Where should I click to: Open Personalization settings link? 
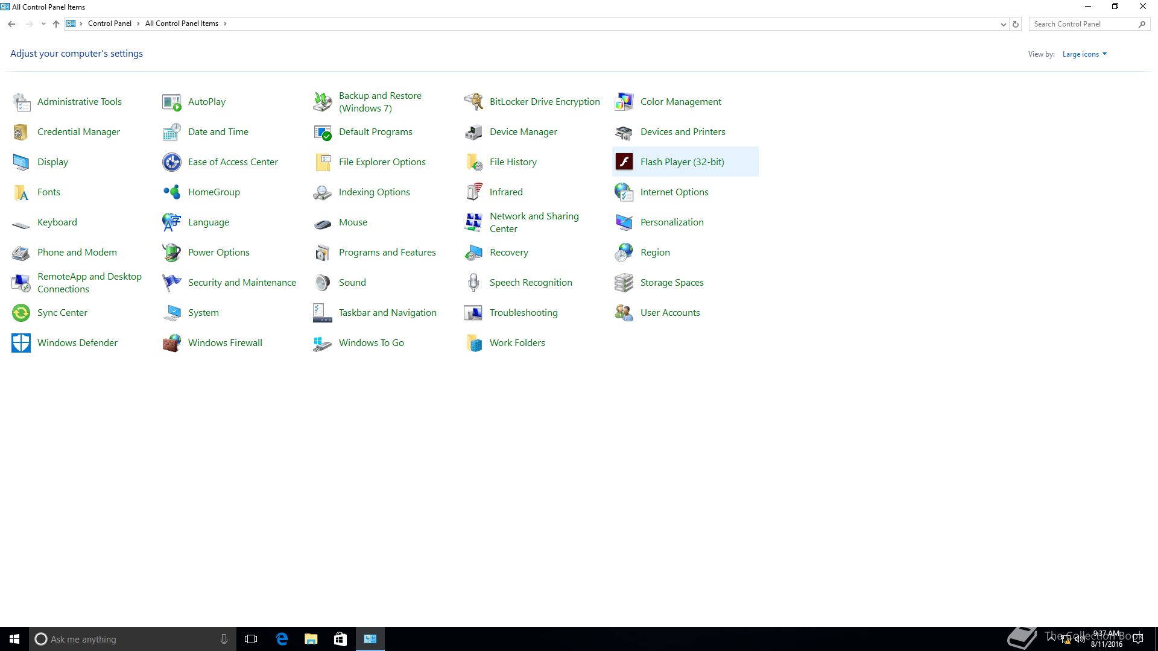tap(672, 222)
